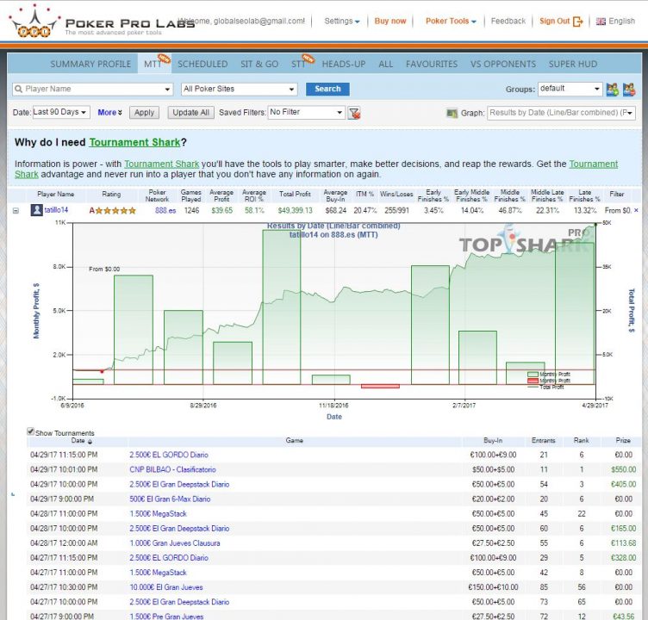648x620 pixels.
Task: Click the graph icon beside the Graph label
Action: click(x=452, y=113)
